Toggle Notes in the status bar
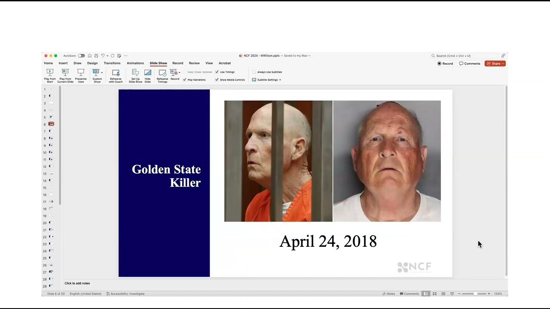Image resolution: width=550 pixels, height=309 pixels. (389, 294)
